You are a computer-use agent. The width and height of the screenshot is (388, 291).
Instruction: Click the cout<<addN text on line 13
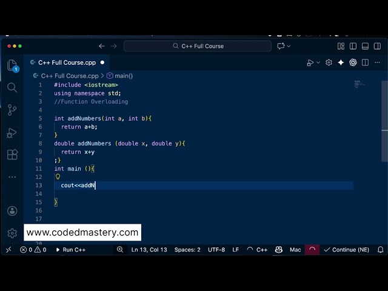[78, 186]
